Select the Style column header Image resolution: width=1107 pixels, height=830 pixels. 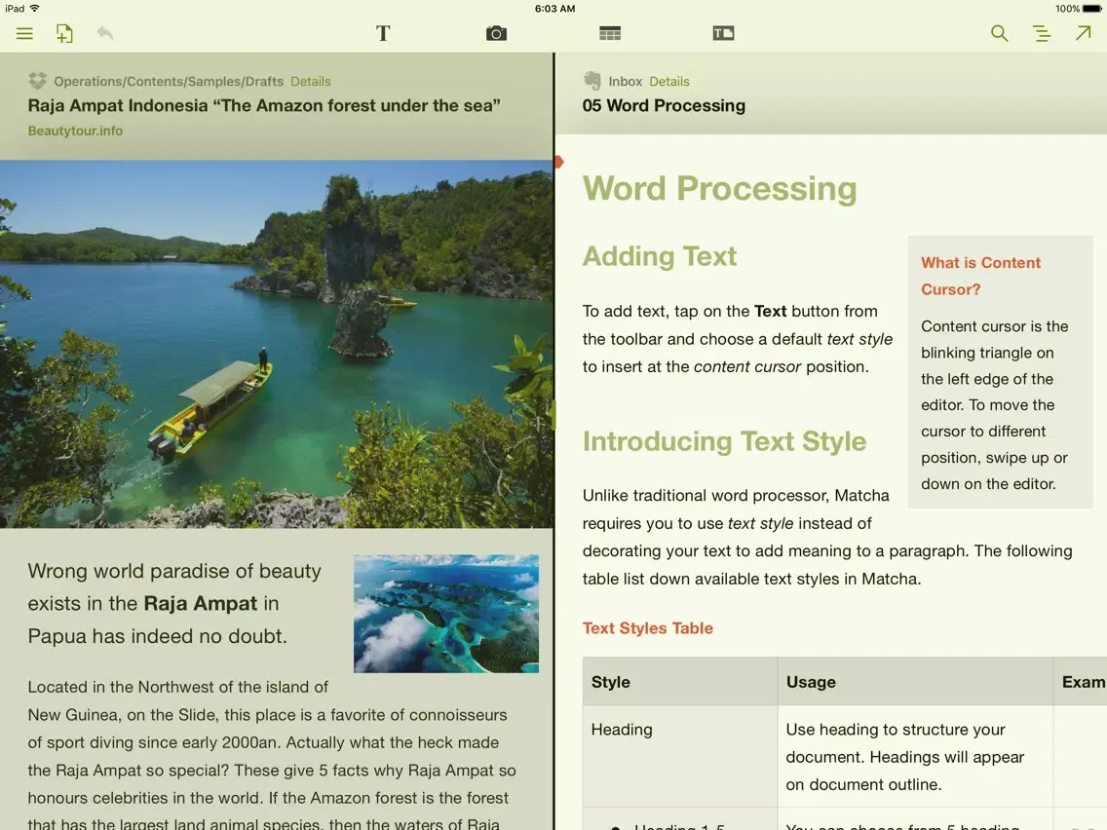[680, 682]
